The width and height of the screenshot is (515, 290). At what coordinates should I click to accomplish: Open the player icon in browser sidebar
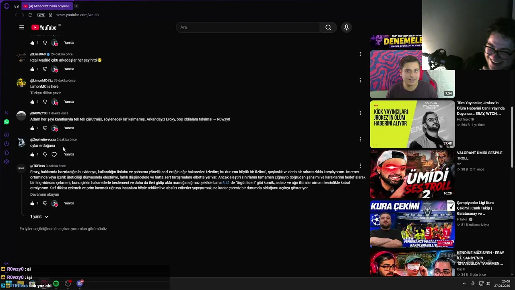click(x=6, y=135)
